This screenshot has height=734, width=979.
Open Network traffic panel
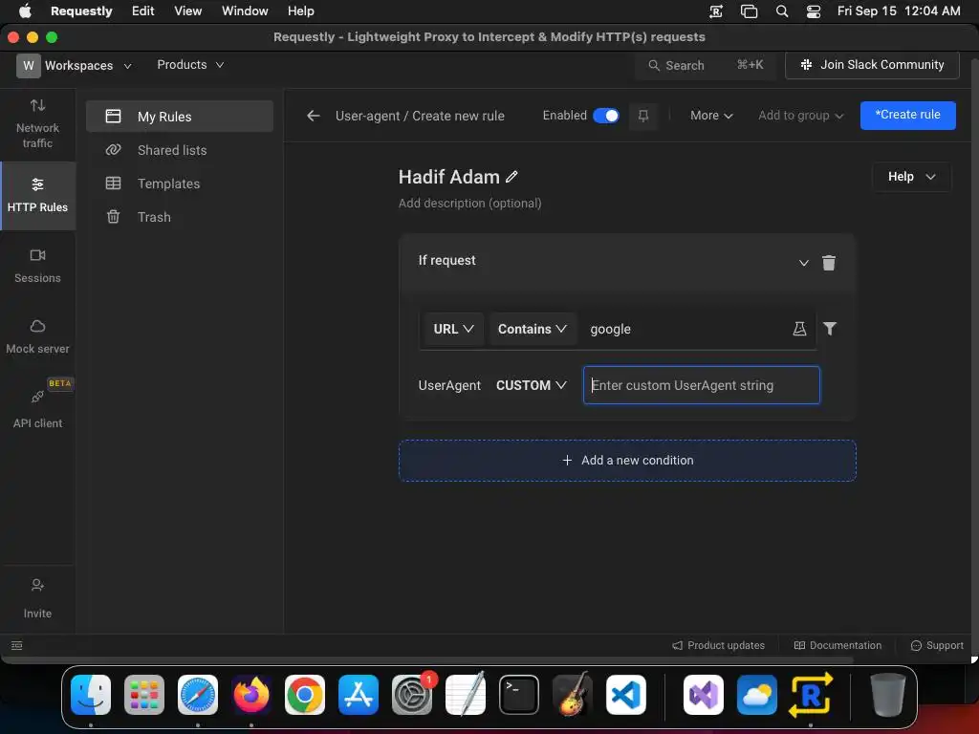pos(37,123)
